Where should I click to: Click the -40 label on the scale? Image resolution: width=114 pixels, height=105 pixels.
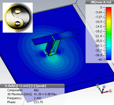[x=100, y=60]
